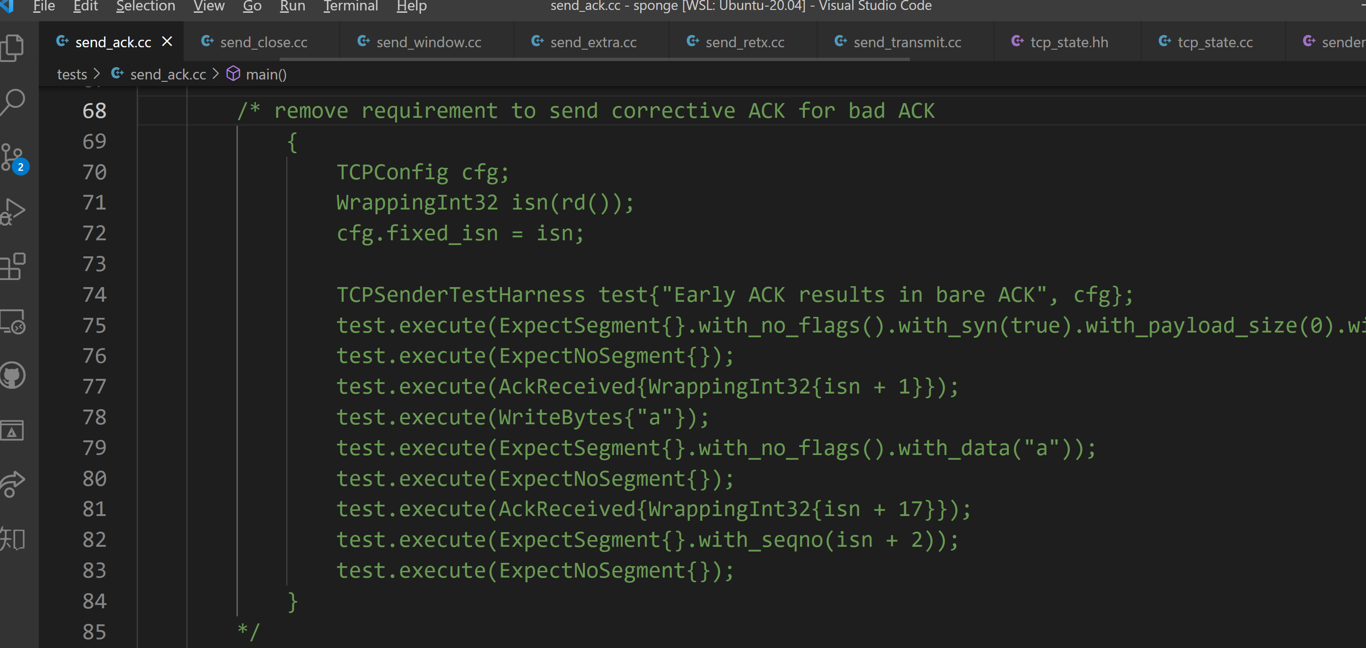Viewport: 1366px width, 648px height.
Task: Open the Search view icon
Action: (13, 102)
